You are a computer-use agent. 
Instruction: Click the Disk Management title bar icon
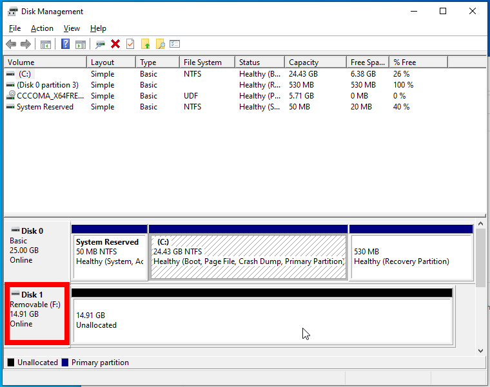[13, 12]
